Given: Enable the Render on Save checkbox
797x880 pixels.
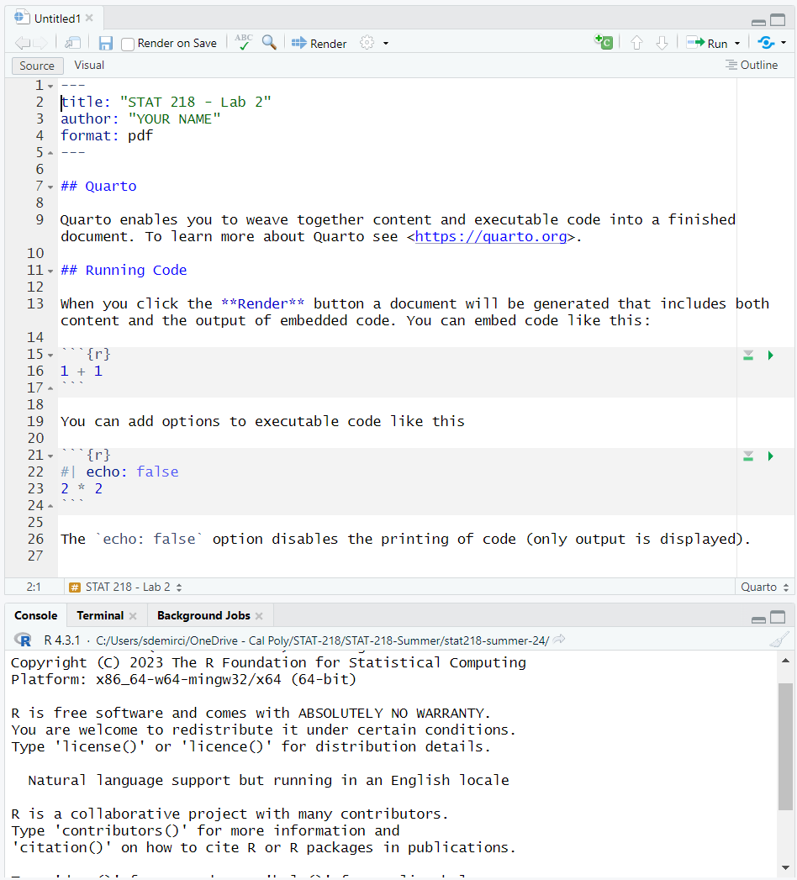Looking at the screenshot, I should (x=128, y=44).
